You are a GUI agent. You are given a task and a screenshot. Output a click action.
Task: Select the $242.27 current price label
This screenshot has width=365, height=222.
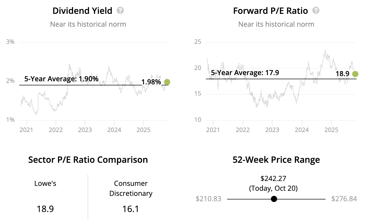tap(273, 178)
